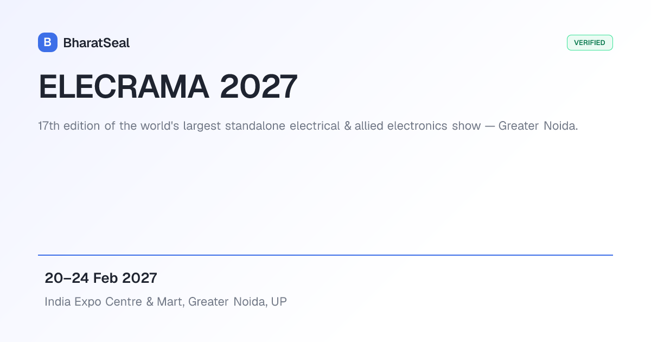
Task: Click the blue BharatSeal B logo icon
Action: pyautogui.click(x=48, y=42)
